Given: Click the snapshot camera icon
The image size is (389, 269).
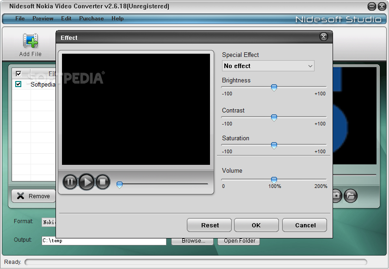Looking at the screenshot, I should pos(337,196).
